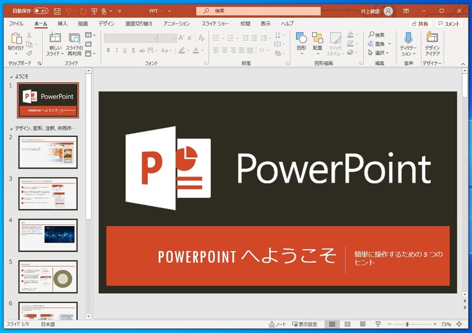Open Reading View from status bar
This screenshot has width=472, height=333.
(362, 324)
